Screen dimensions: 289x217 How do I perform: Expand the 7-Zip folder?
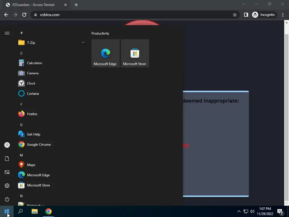coord(51,43)
